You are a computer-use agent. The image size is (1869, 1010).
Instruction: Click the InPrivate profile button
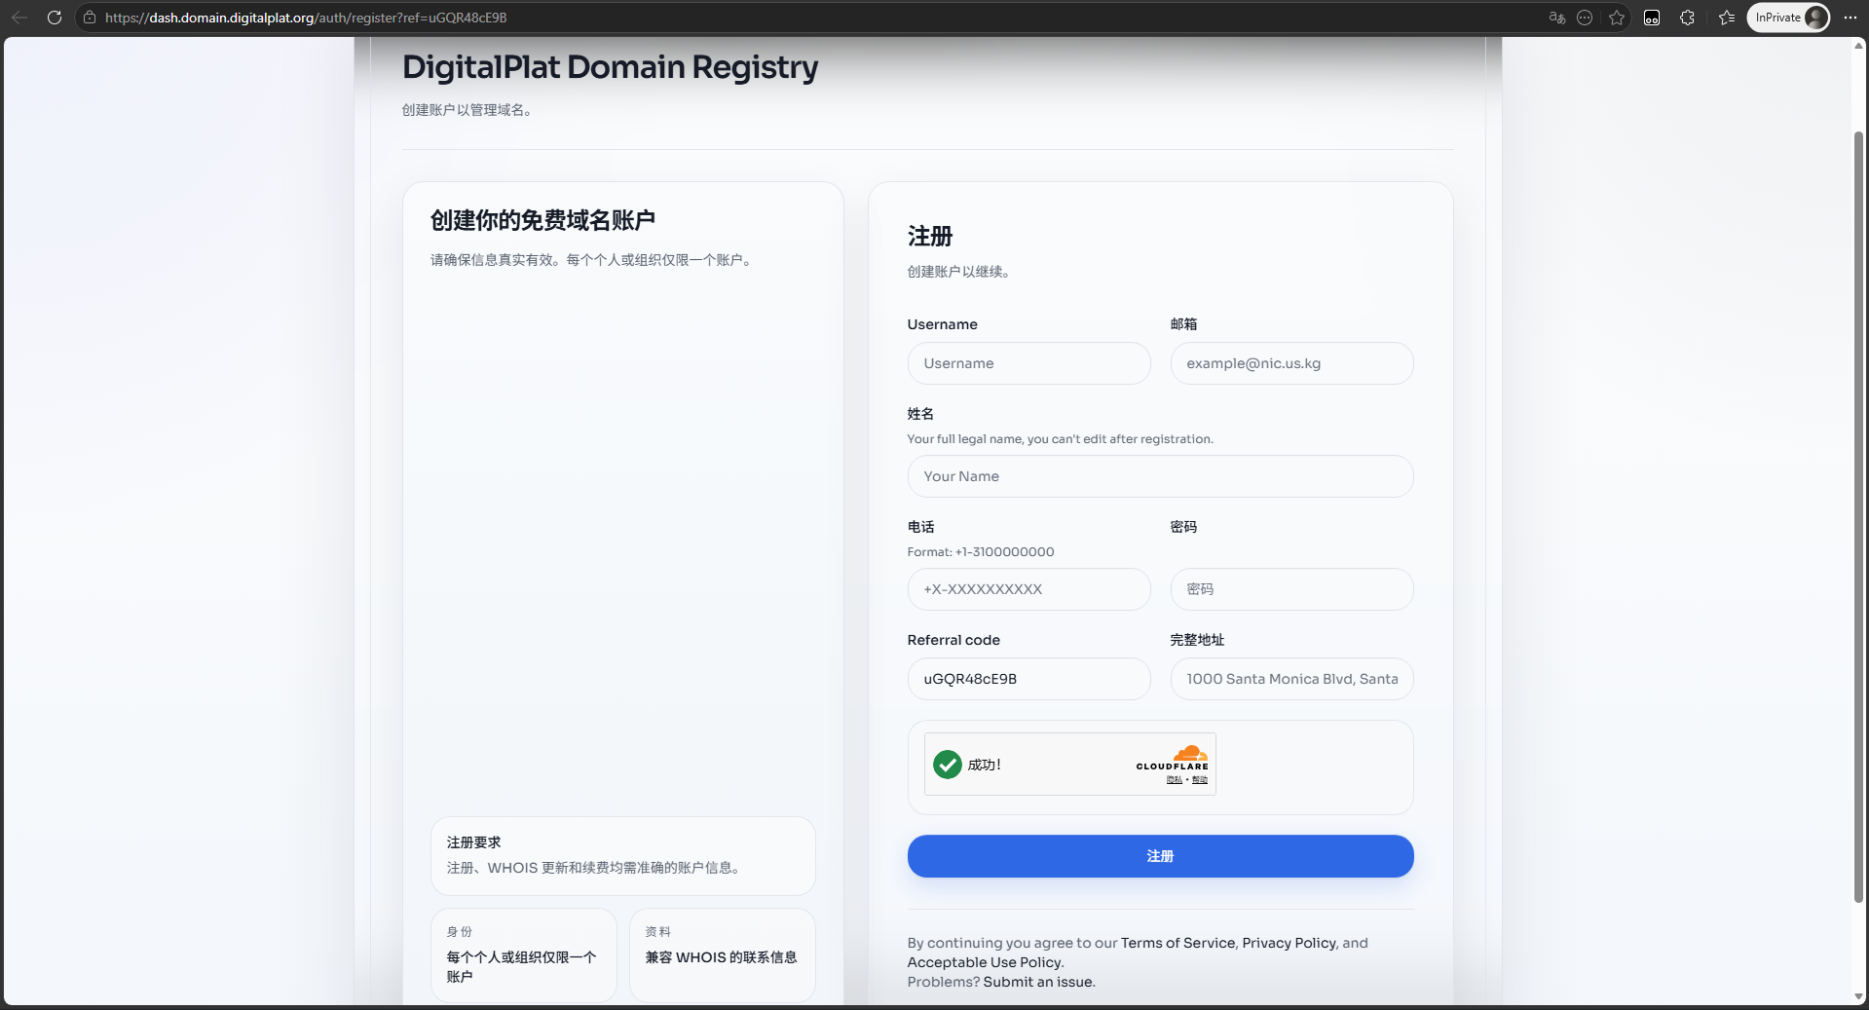click(1788, 18)
